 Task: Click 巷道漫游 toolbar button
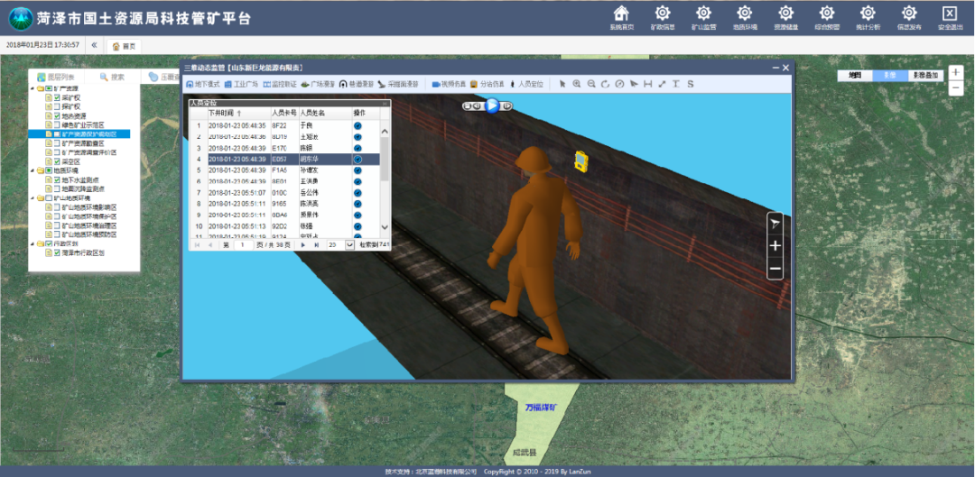pos(357,84)
